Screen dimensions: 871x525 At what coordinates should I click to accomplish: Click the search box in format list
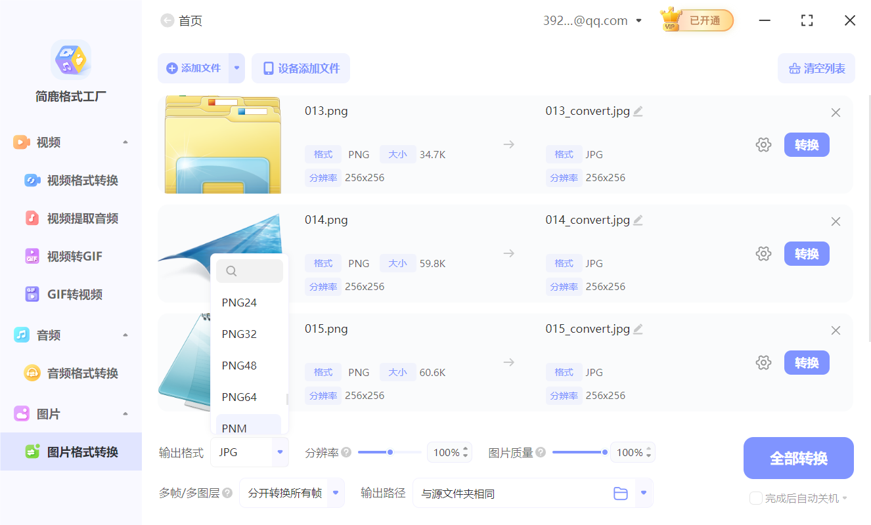click(x=250, y=270)
